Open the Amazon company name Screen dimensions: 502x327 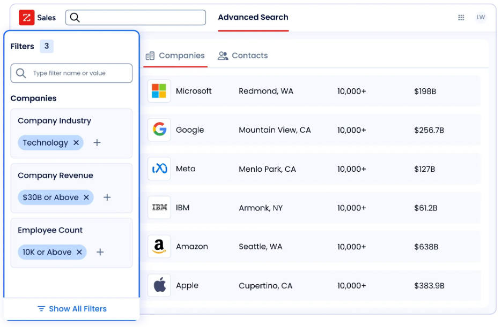(x=192, y=247)
